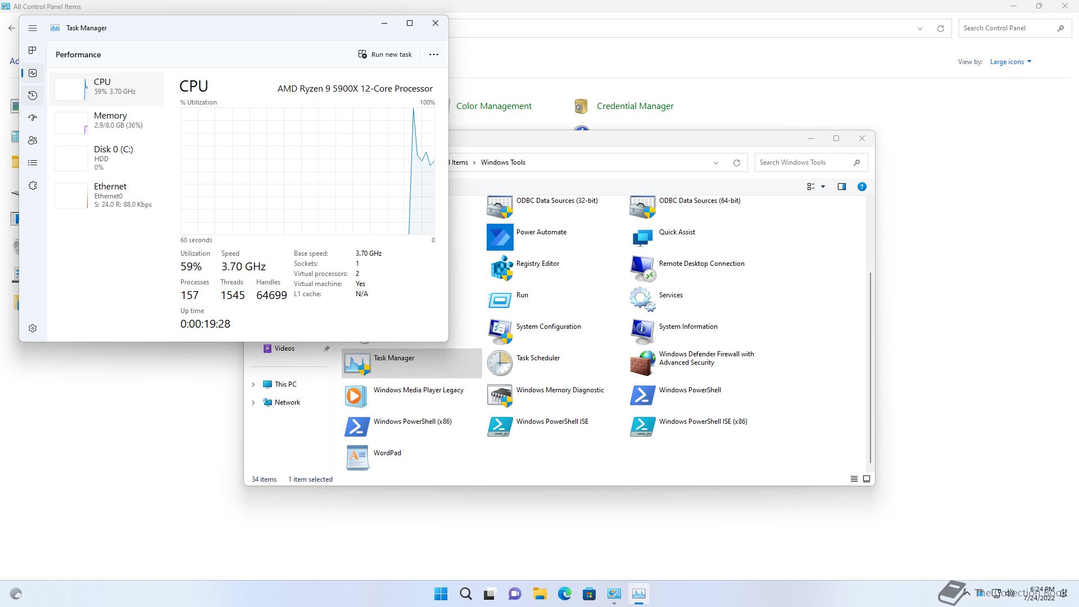Select Performance page icon in Task Manager sidebar
Screen dimensions: 1079x607
click(x=33, y=73)
